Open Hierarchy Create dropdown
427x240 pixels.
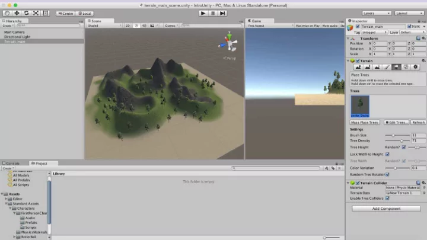point(8,25)
